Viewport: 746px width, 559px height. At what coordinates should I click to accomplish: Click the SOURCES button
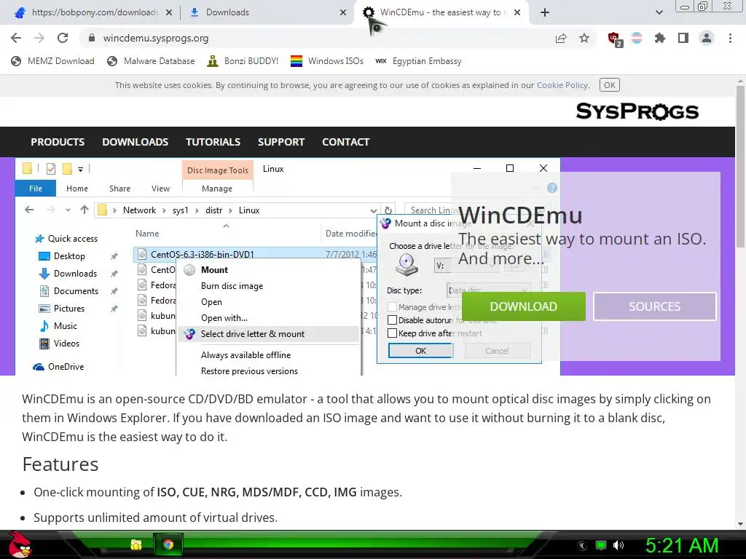(x=655, y=306)
